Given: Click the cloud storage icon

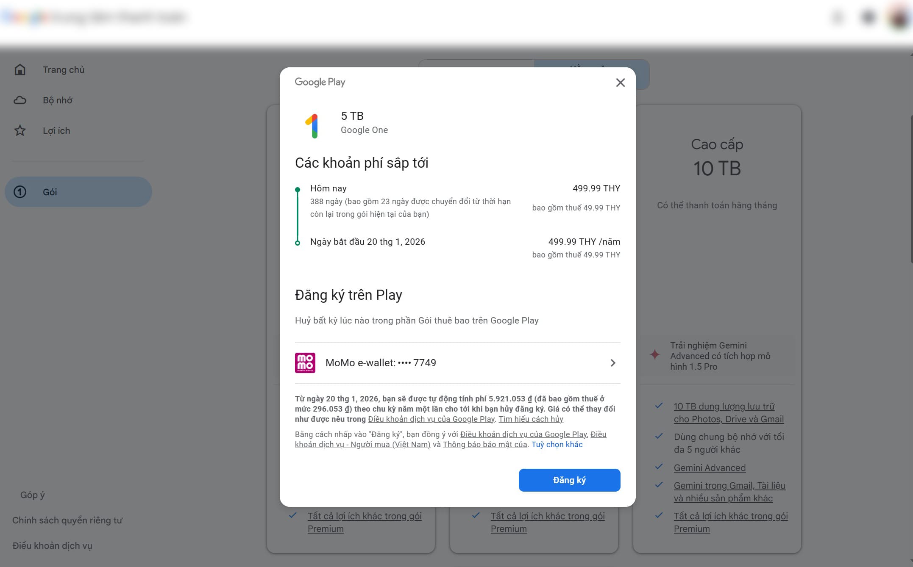Looking at the screenshot, I should pos(20,100).
